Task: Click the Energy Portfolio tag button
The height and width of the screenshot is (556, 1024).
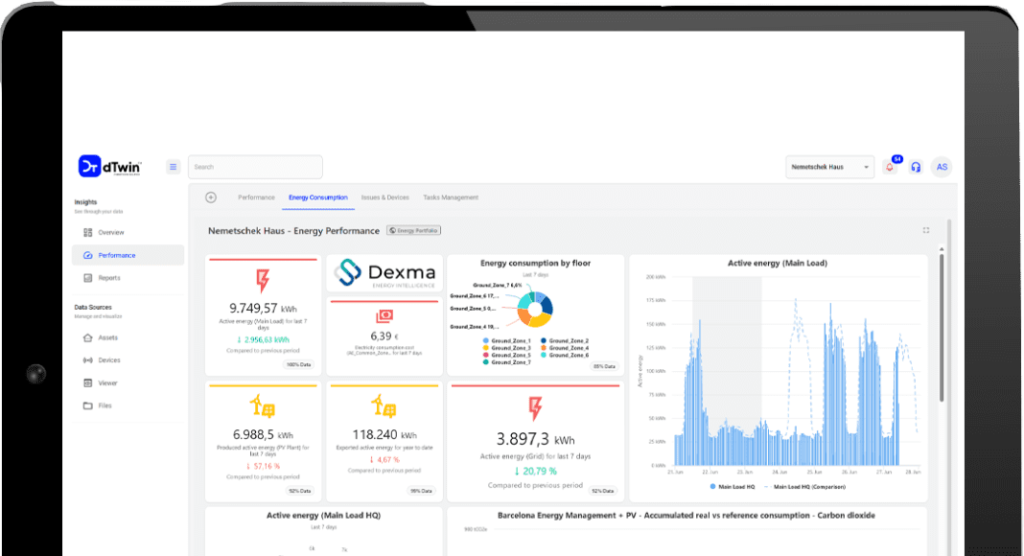Action: [x=413, y=230]
